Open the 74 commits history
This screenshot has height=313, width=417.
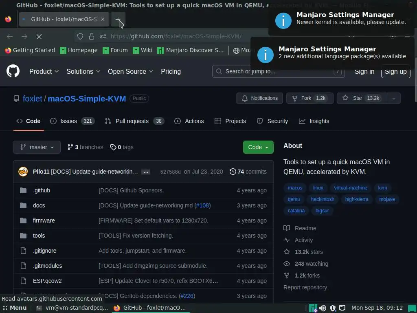coord(248,172)
